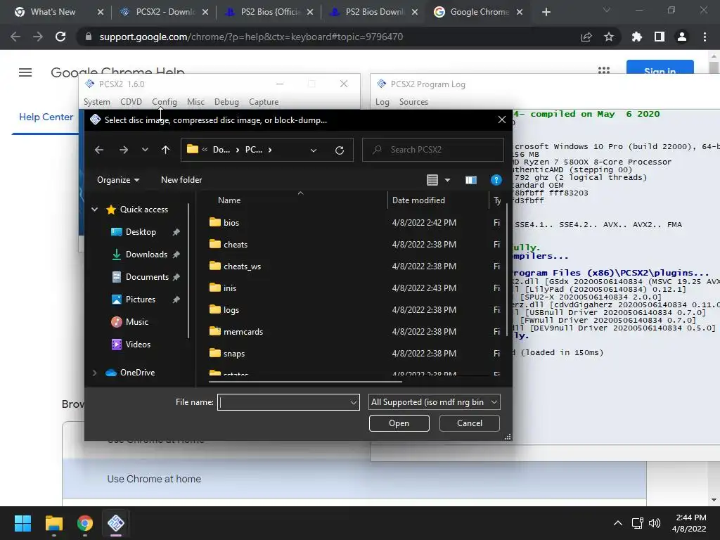This screenshot has width=720, height=540.
Task: Expand the OneDrive tree node
Action: pyautogui.click(x=95, y=373)
